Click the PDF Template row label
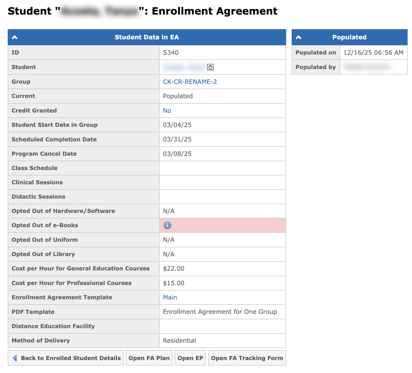 coord(33,312)
